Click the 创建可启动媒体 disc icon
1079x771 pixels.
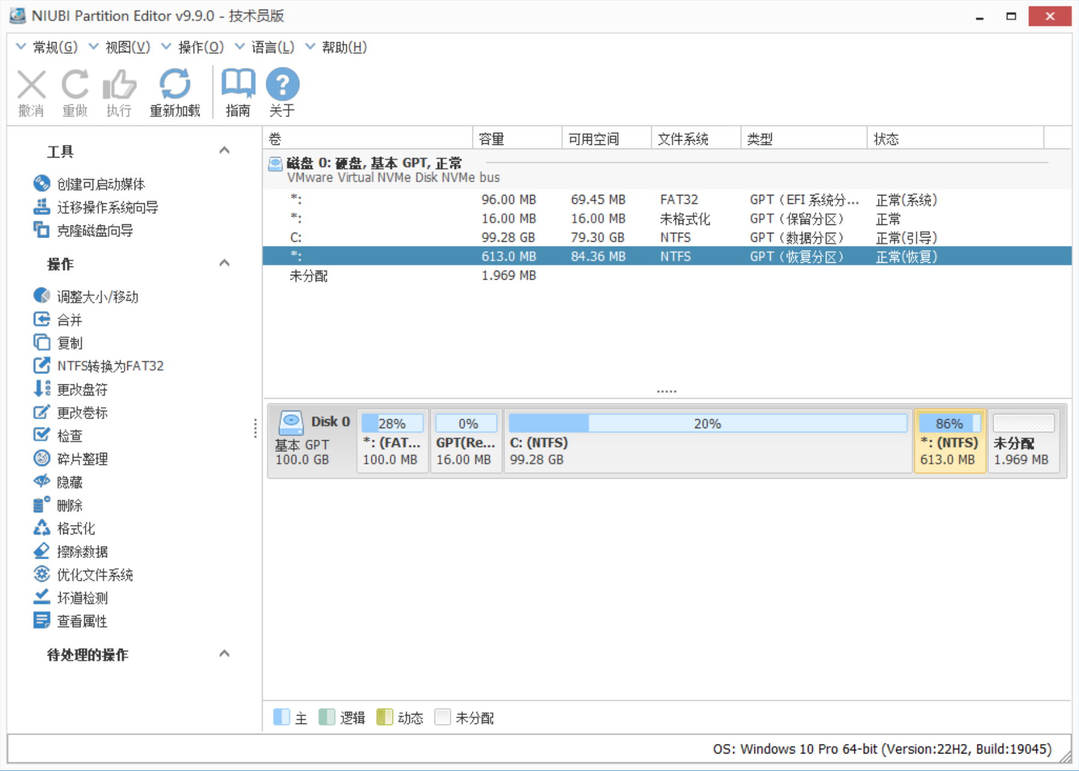coord(41,183)
